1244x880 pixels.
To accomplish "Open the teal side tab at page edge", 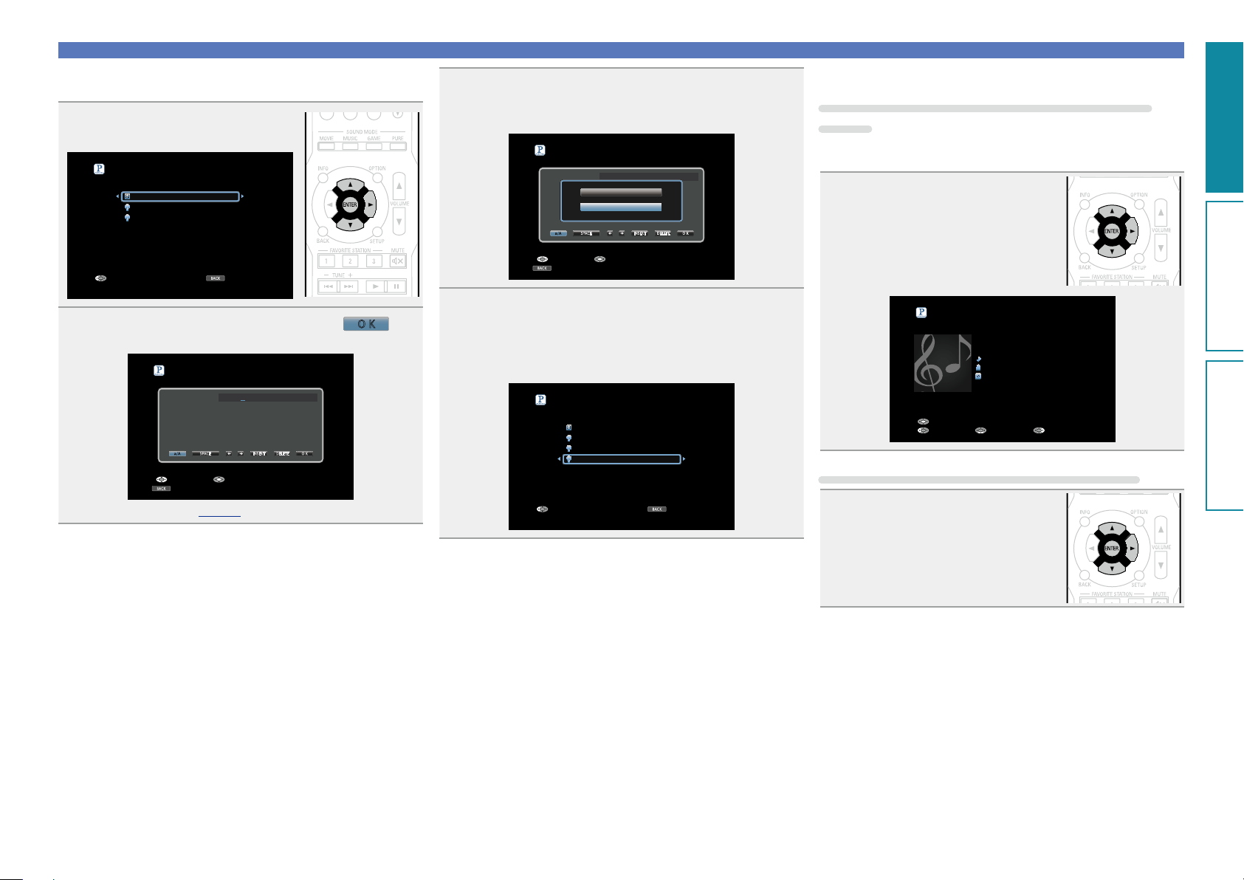I will point(1225,117).
